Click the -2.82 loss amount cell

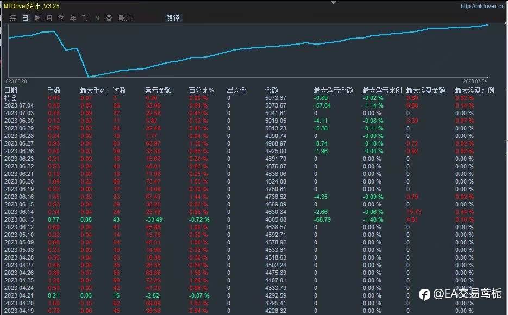click(x=152, y=295)
